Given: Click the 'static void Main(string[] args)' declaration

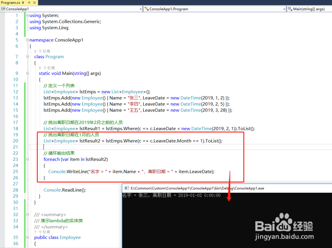Looking at the screenshot, I should coord(70,73).
